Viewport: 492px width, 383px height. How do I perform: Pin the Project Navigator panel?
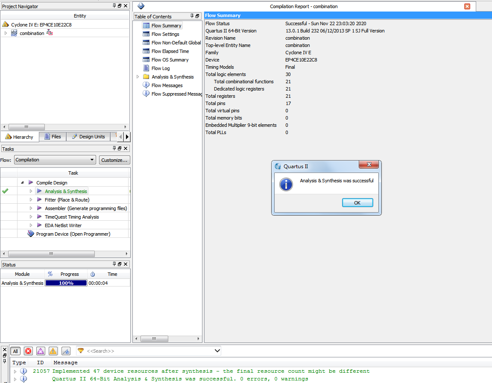point(114,6)
